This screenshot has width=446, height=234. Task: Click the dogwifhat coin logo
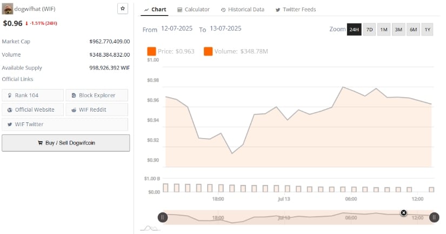click(x=8, y=9)
